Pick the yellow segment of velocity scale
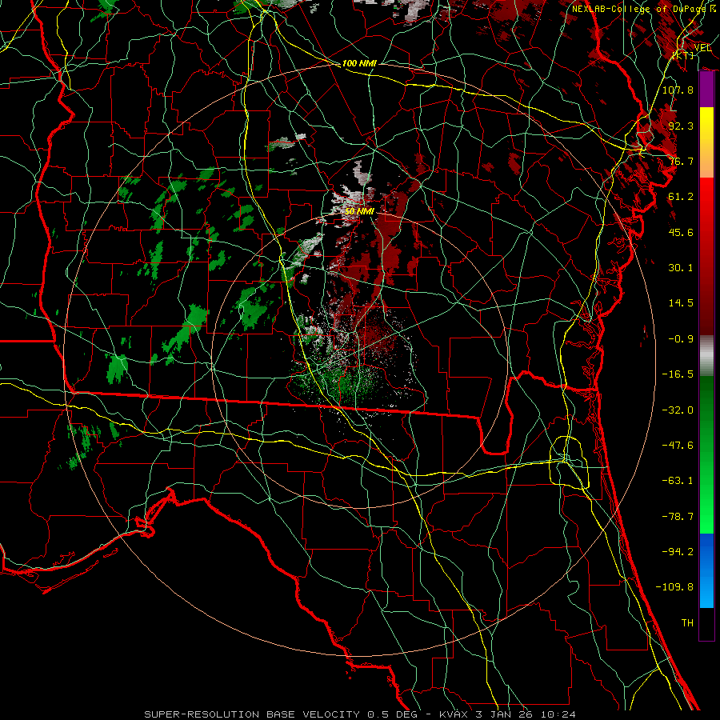Screen dimensions: 720x720 [706, 125]
